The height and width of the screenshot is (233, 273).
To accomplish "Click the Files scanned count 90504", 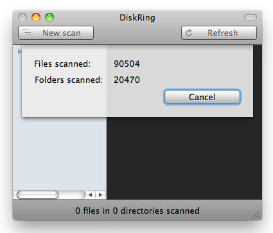I will click(127, 64).
